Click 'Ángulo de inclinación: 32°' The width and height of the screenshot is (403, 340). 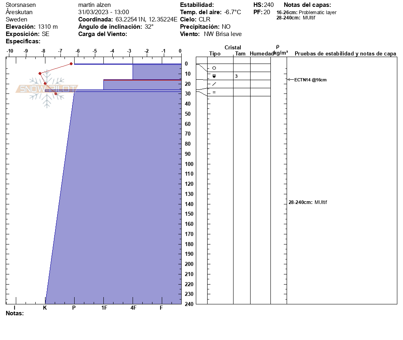point(116,26)
